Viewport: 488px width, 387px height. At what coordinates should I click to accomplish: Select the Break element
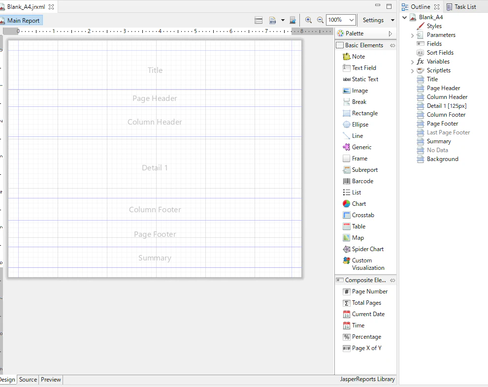click(355, 102)
